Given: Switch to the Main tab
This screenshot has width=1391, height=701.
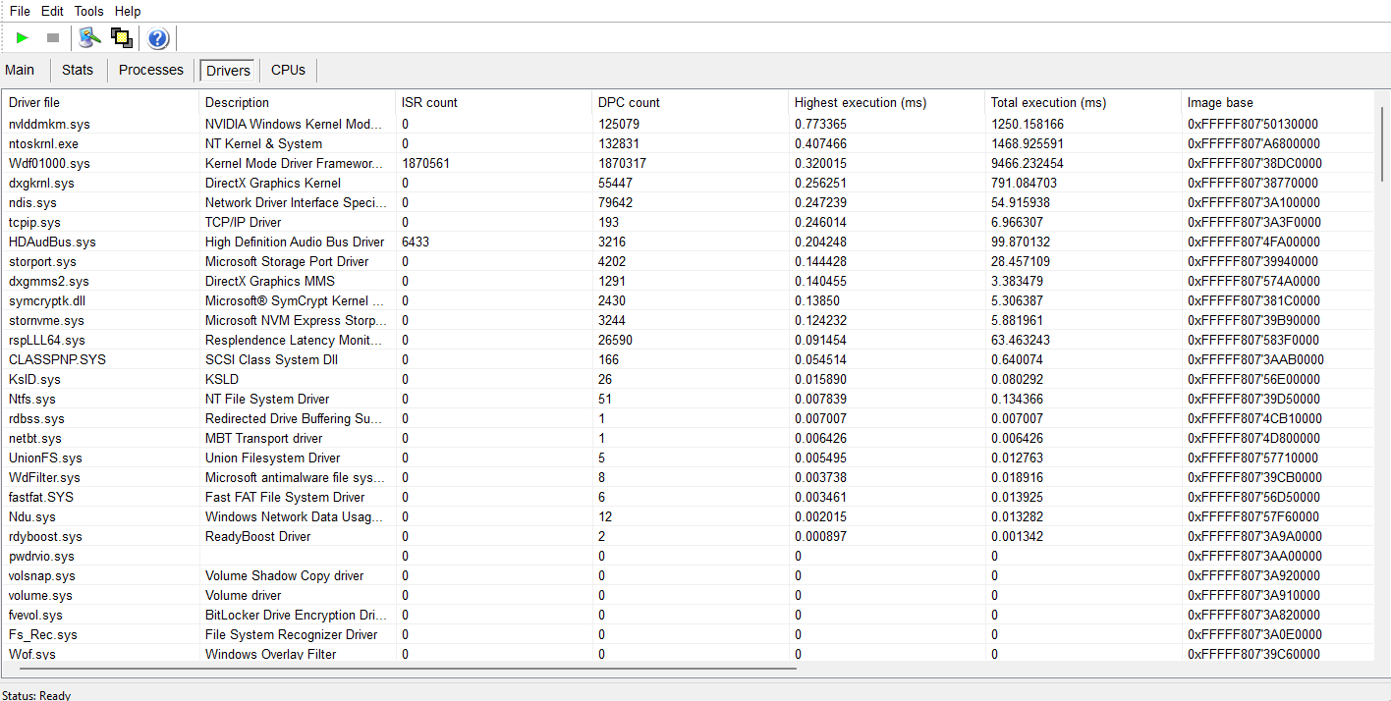Looking at the screenshot, I should click(20, 70).
